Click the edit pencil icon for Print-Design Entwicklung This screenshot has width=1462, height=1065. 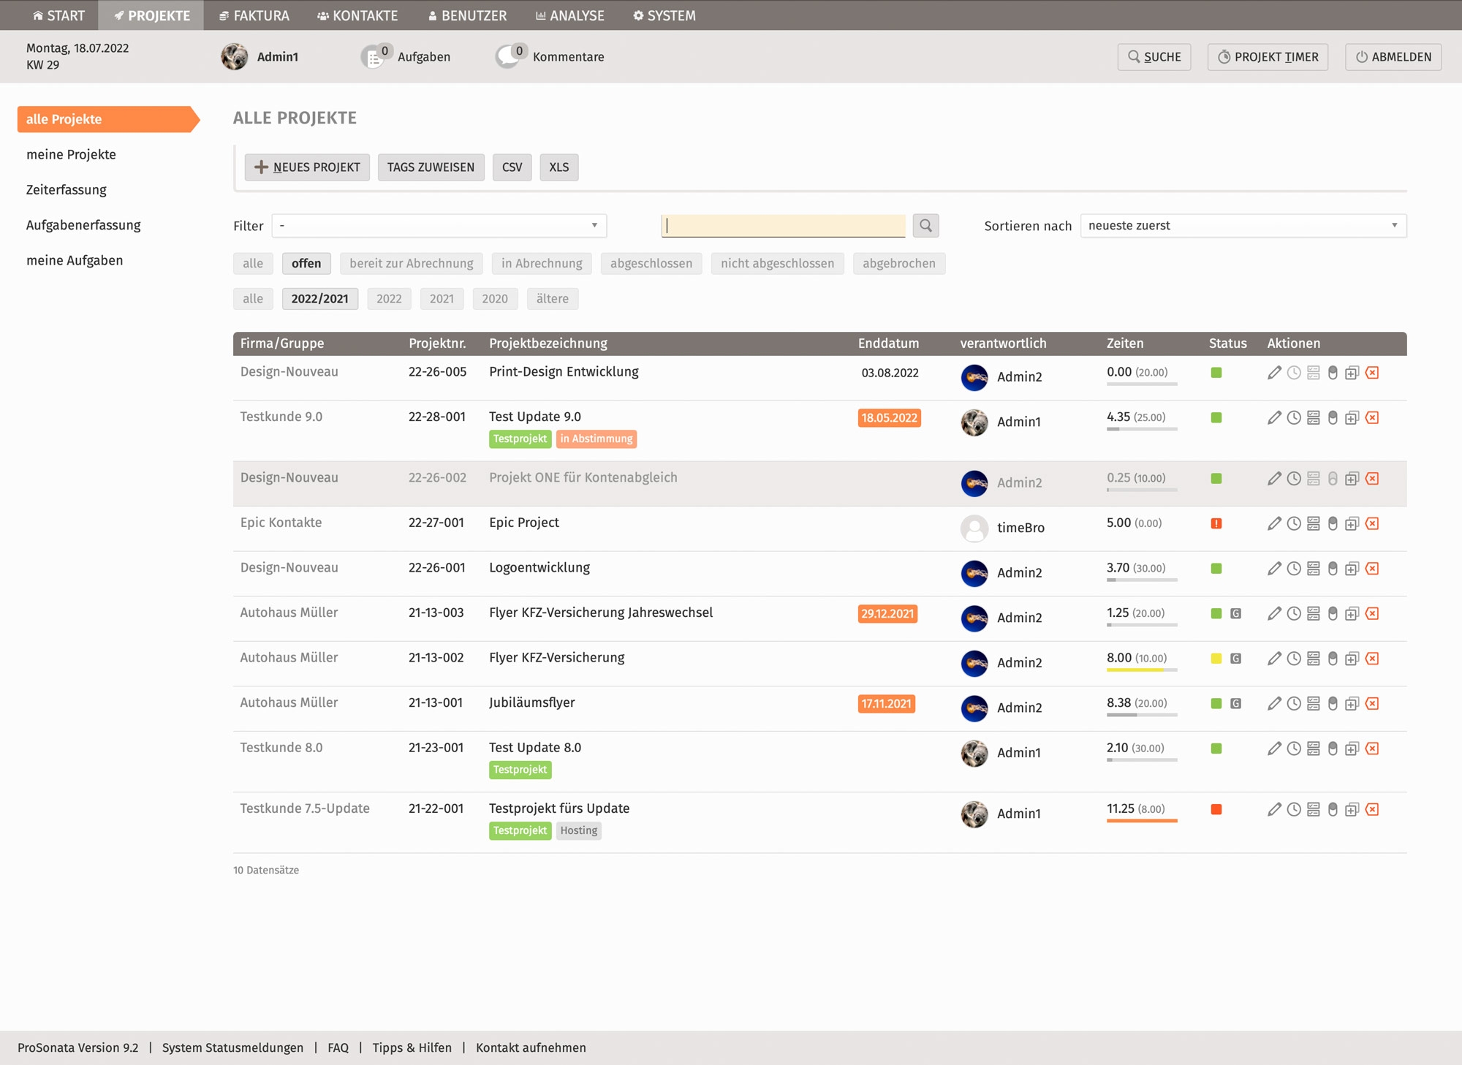coord(1274,373)
